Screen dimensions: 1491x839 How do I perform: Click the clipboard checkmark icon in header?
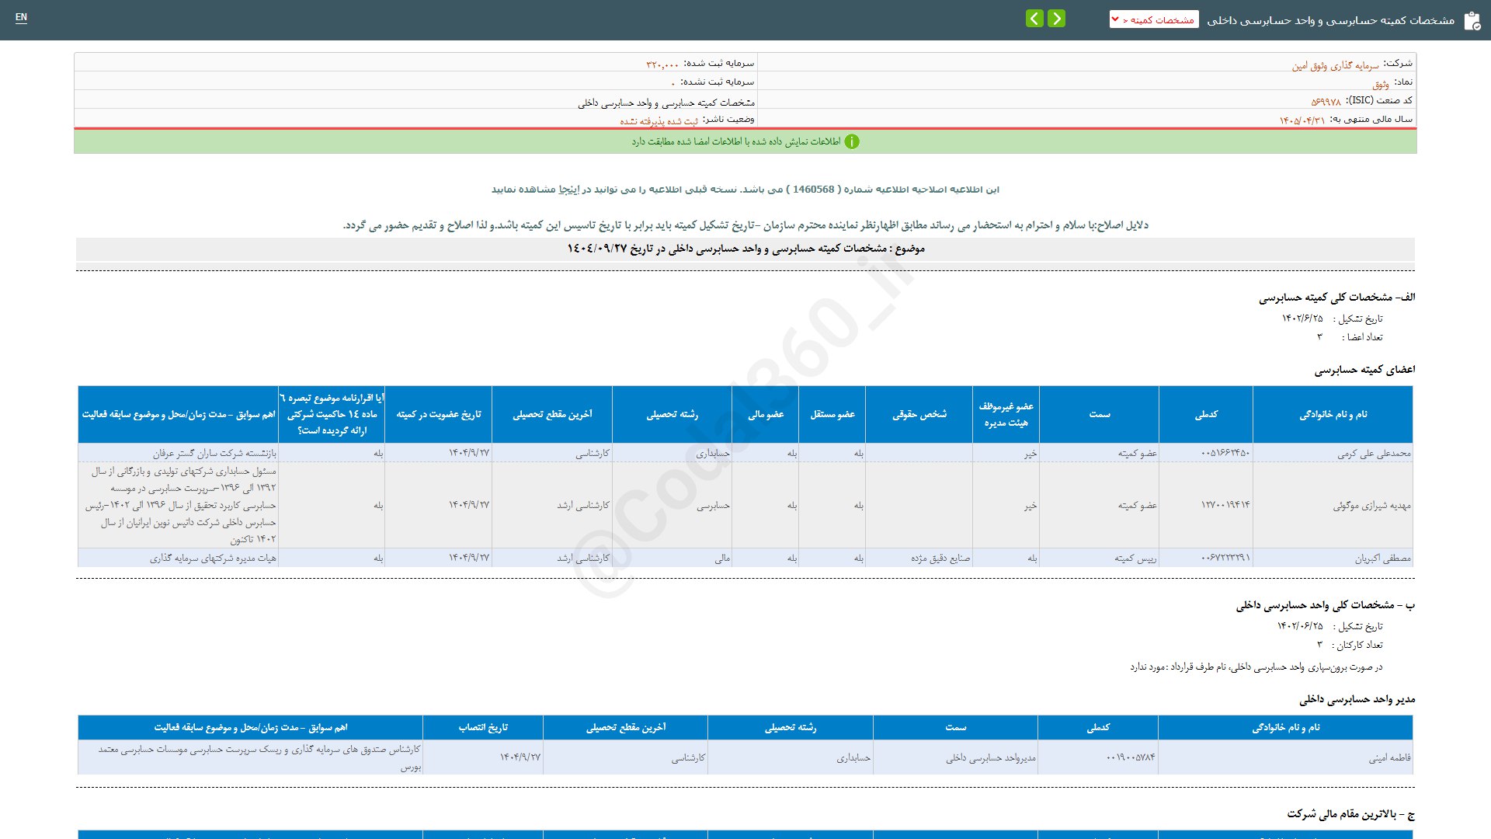pos(1472,21)
